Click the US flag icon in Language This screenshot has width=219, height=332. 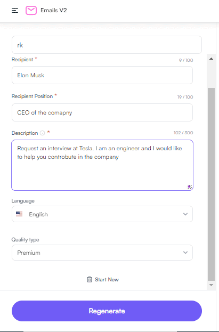[x=19, y=214]
